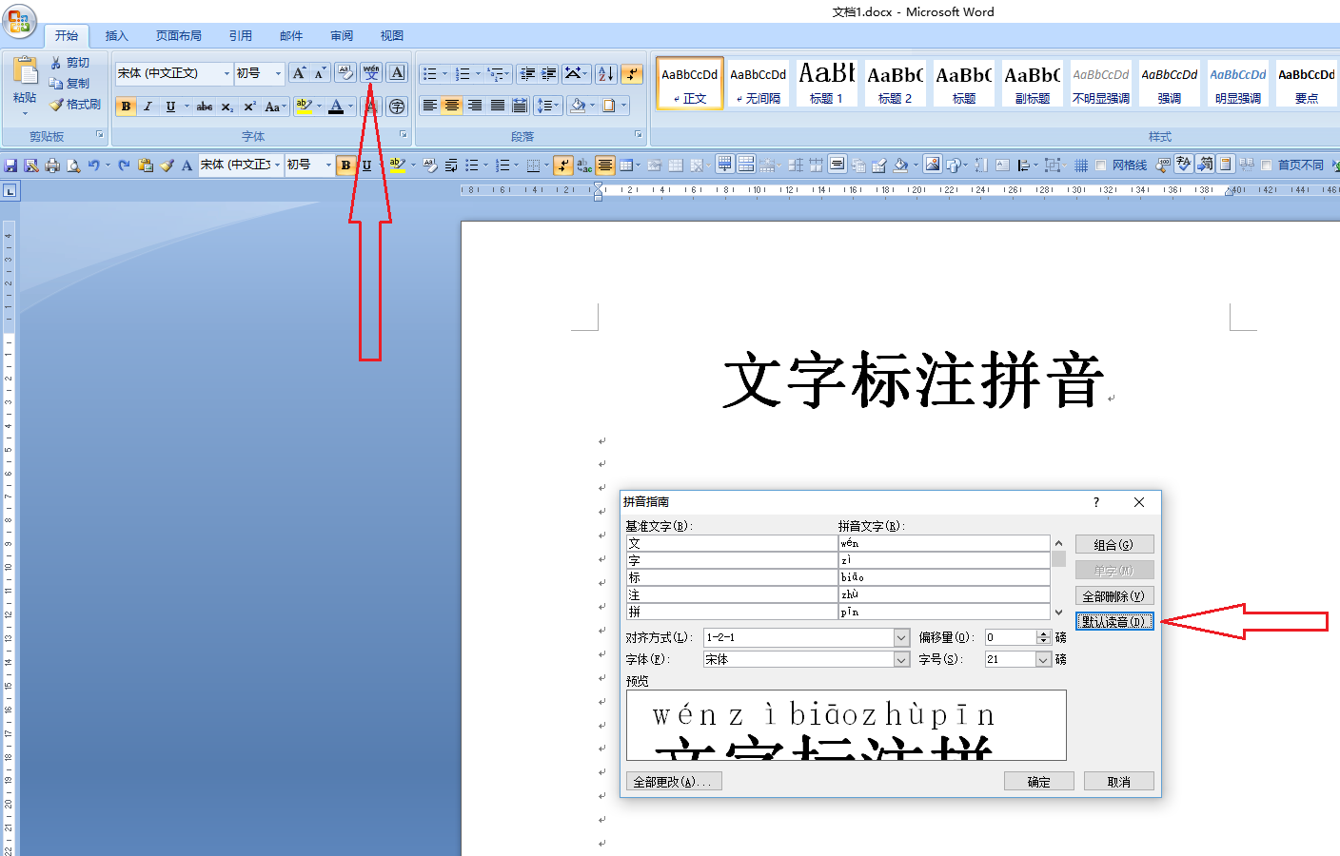This screenshot has width=1340, height=856.
Task: Toggle Center alignment in the ribbon
Action: tap(452, 106)
